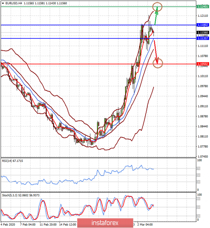Select the Stoch(5,3,3) indicator label

pos(21,195)
